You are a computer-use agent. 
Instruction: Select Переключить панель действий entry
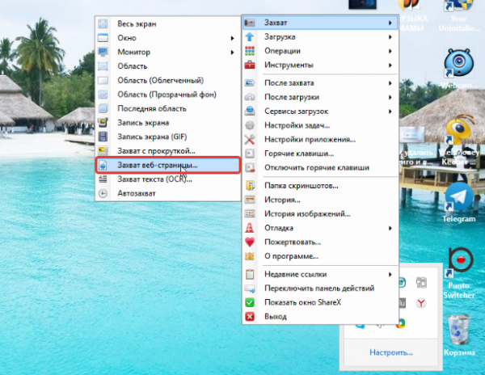320,289
